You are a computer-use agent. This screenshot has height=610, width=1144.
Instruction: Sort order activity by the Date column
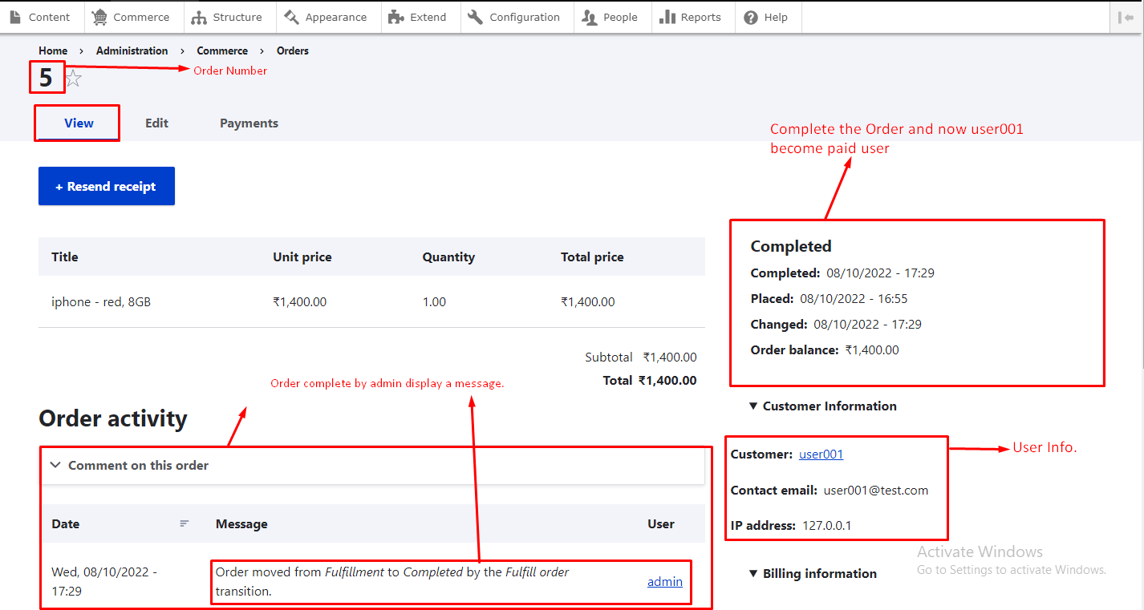(66, 523)
